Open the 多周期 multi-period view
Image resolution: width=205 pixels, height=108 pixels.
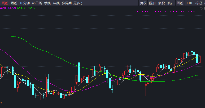tap(67, 3)
